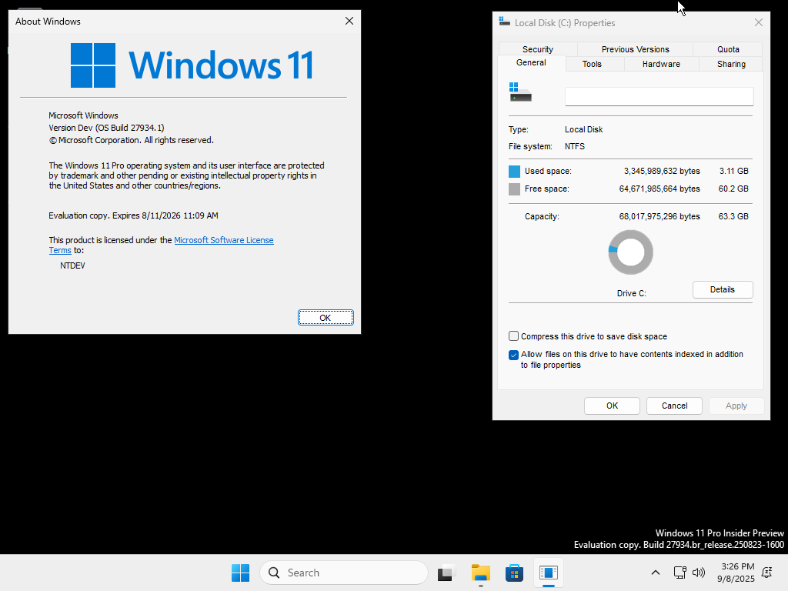Uncheck Allow files to have contents indexed
Screen dimensions: 788x591
click(513, 355)
